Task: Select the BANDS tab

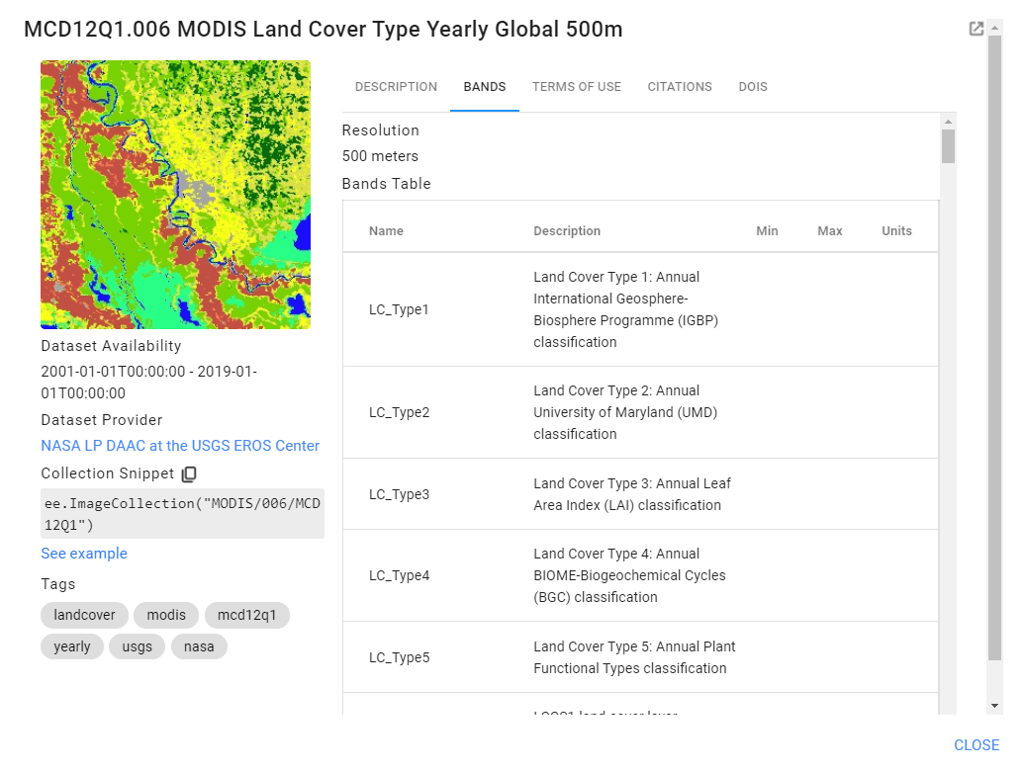Action: [484, 87]
